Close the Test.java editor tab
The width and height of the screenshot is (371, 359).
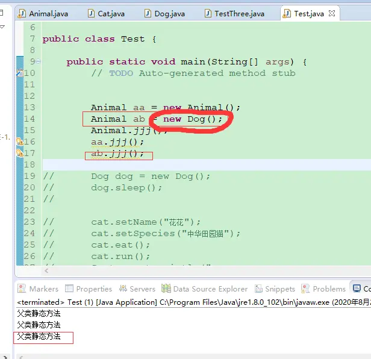pos(331,13)
